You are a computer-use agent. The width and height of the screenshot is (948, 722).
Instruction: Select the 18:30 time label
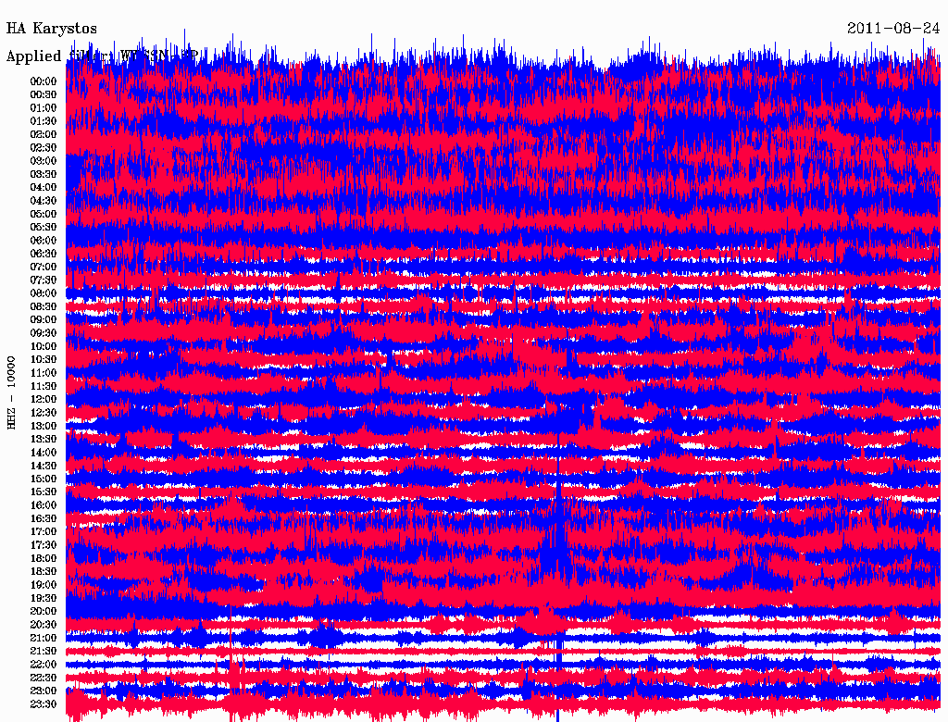(x=44, y=571)
